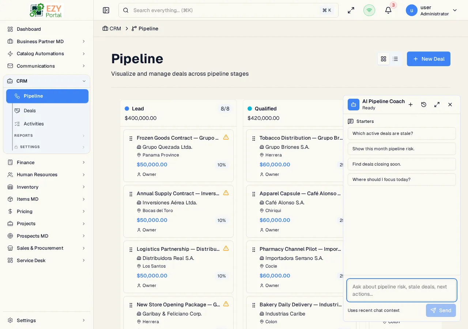Choose 'Which active deals are stale?' starter
Image resolution: width=468 pixels, height=329 pixels.
coord(402,133)
